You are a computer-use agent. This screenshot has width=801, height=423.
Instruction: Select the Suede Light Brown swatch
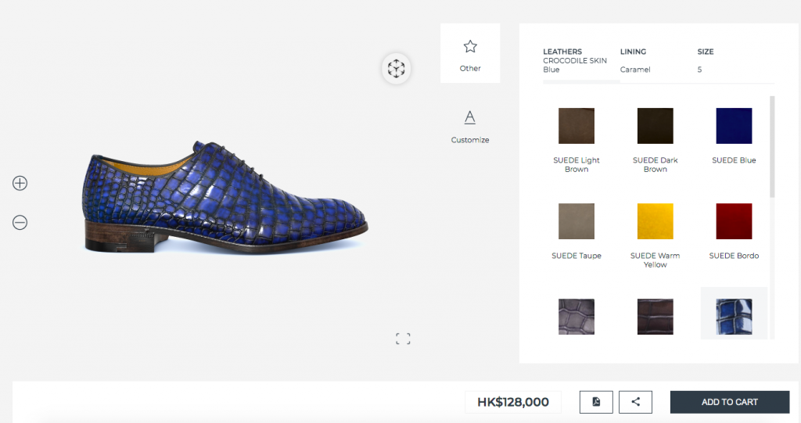(x=577, y=126)
